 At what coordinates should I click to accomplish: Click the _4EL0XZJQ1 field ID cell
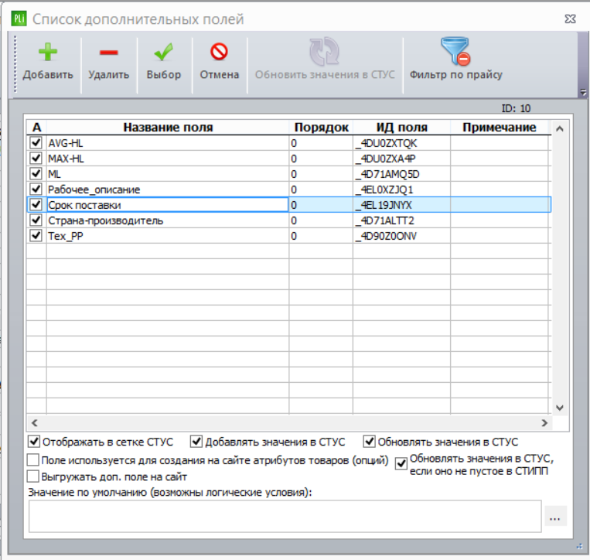pyautogui.click(x=401, y=190)
